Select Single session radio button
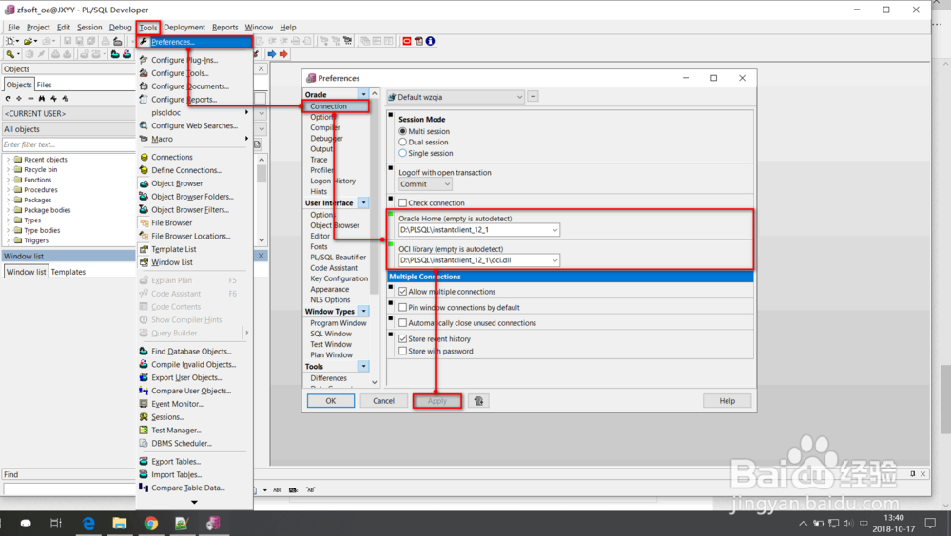Screen dimensions: 951x536 402,153
